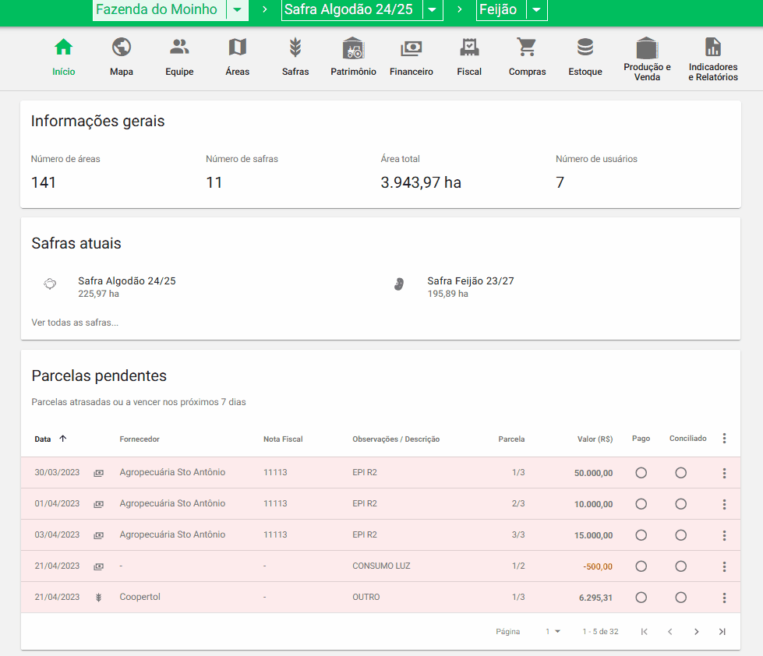Open the page number dropdown
The width and height of the screenshot is (763, 656).
pyautogui.click(x=553, y=631)
